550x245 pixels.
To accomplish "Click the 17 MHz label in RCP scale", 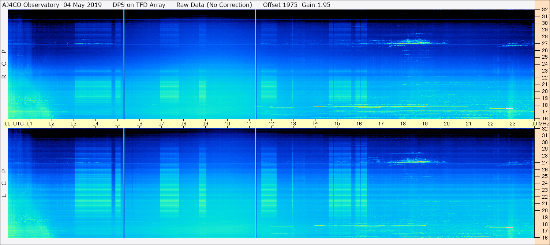I will coord(545,112).
